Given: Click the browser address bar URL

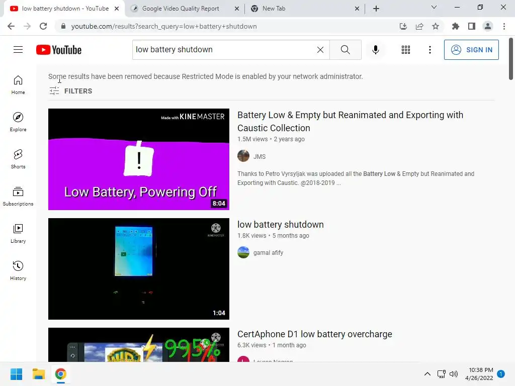Looking at the screenshot, I should (x=164, y=26).
